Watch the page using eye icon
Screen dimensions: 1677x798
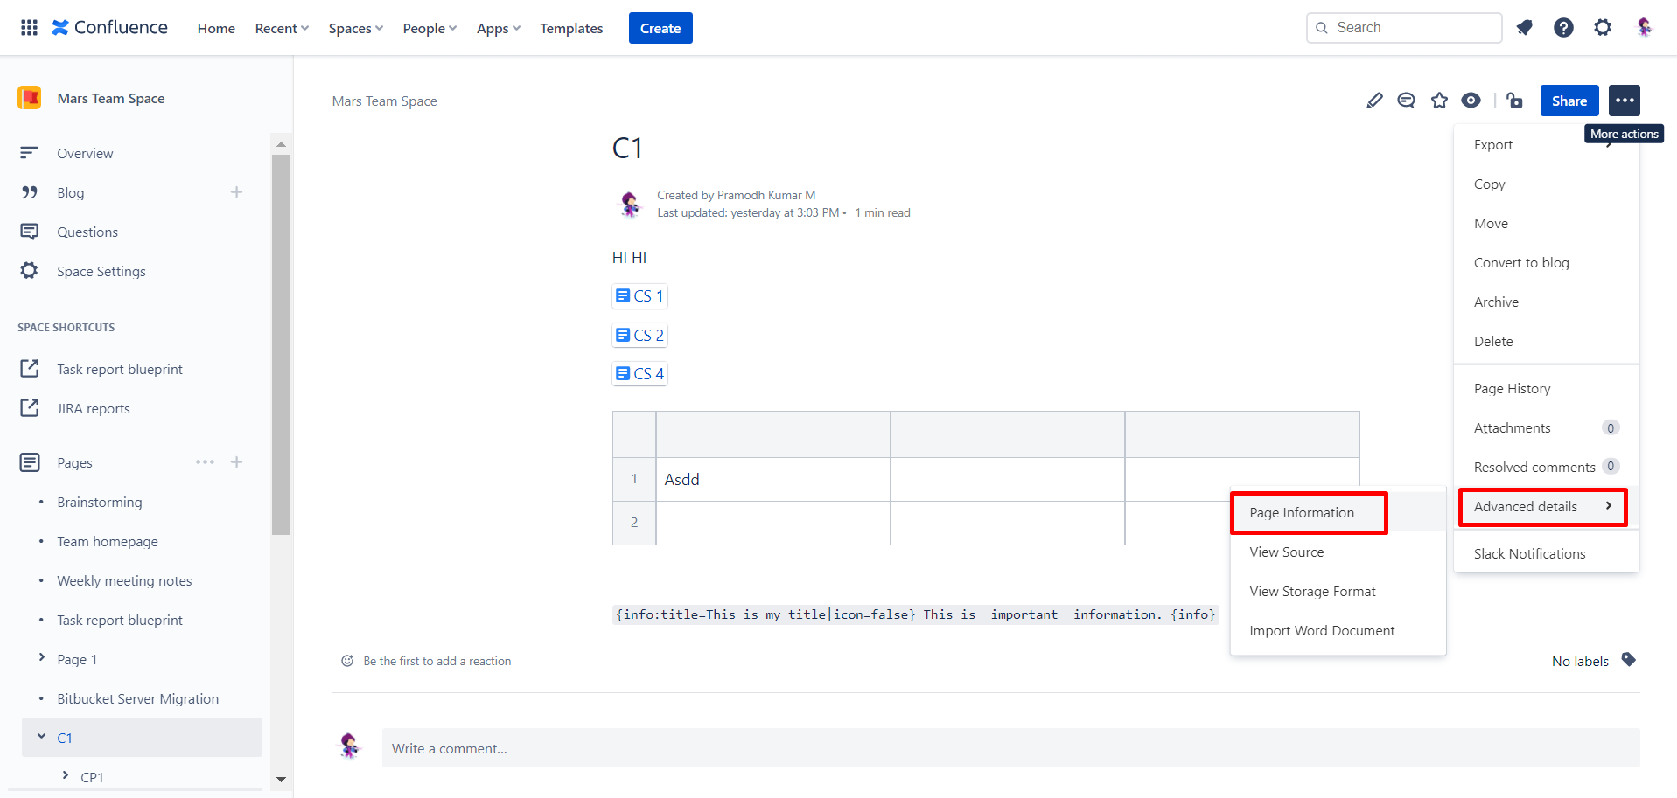[x=1471, y=101]
